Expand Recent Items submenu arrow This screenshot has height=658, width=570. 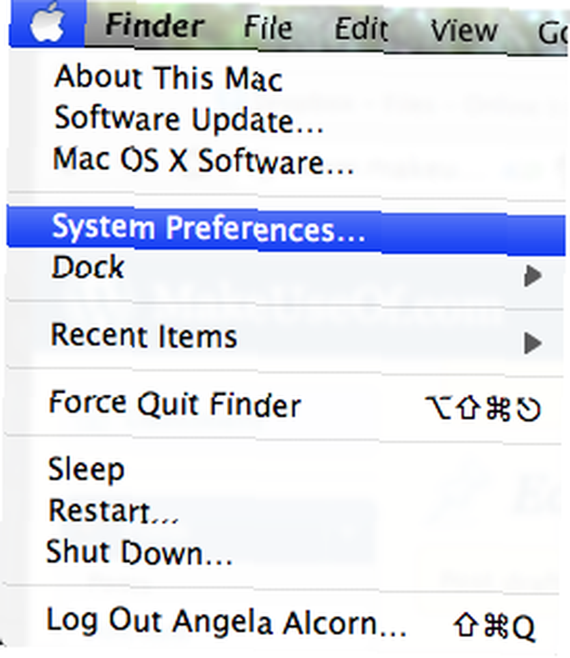pyautogui.click(x=533, y=343)
